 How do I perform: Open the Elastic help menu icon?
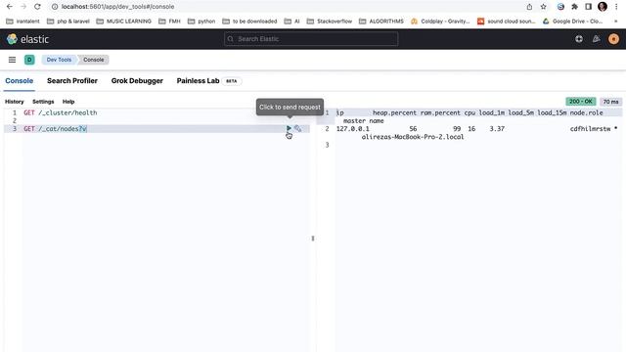[579, 39]
